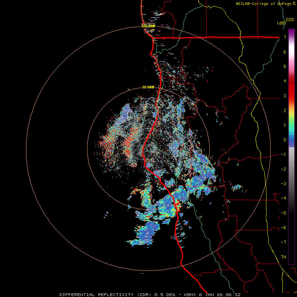Click the 2 value on color scale

[x=285, y=111]
